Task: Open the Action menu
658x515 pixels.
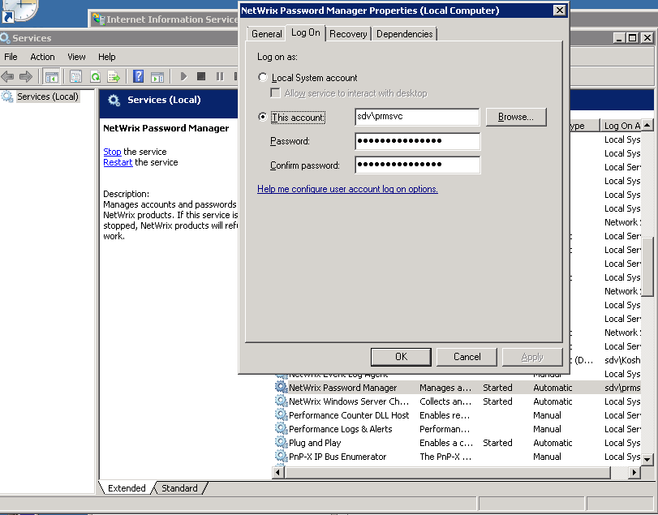Action: (x=42, y=57)
